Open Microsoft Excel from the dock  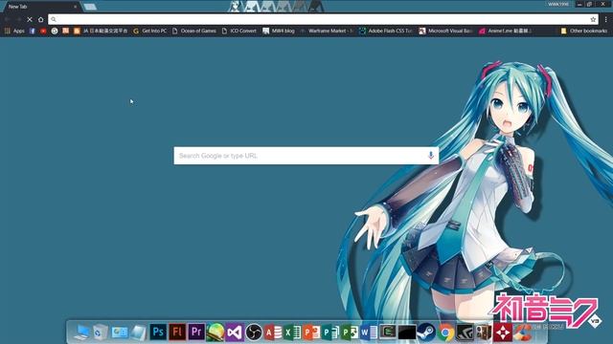(292, 333)
